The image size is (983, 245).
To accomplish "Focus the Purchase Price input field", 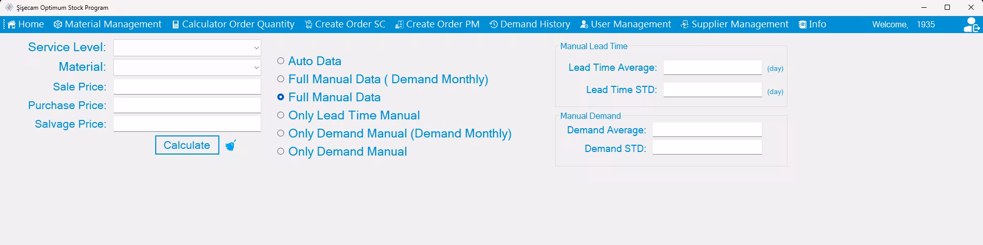I will 187,105.
